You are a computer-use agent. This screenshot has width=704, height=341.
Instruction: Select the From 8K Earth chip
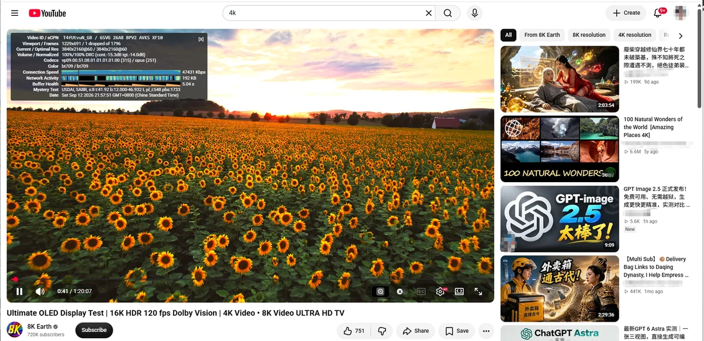tap(542, 35)
